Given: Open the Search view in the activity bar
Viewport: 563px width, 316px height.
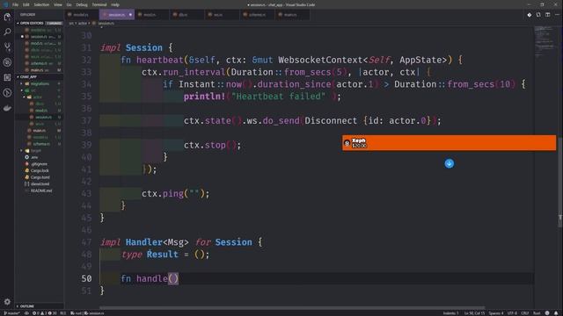Looking at the screenshot, I should (x=7, y=32).
